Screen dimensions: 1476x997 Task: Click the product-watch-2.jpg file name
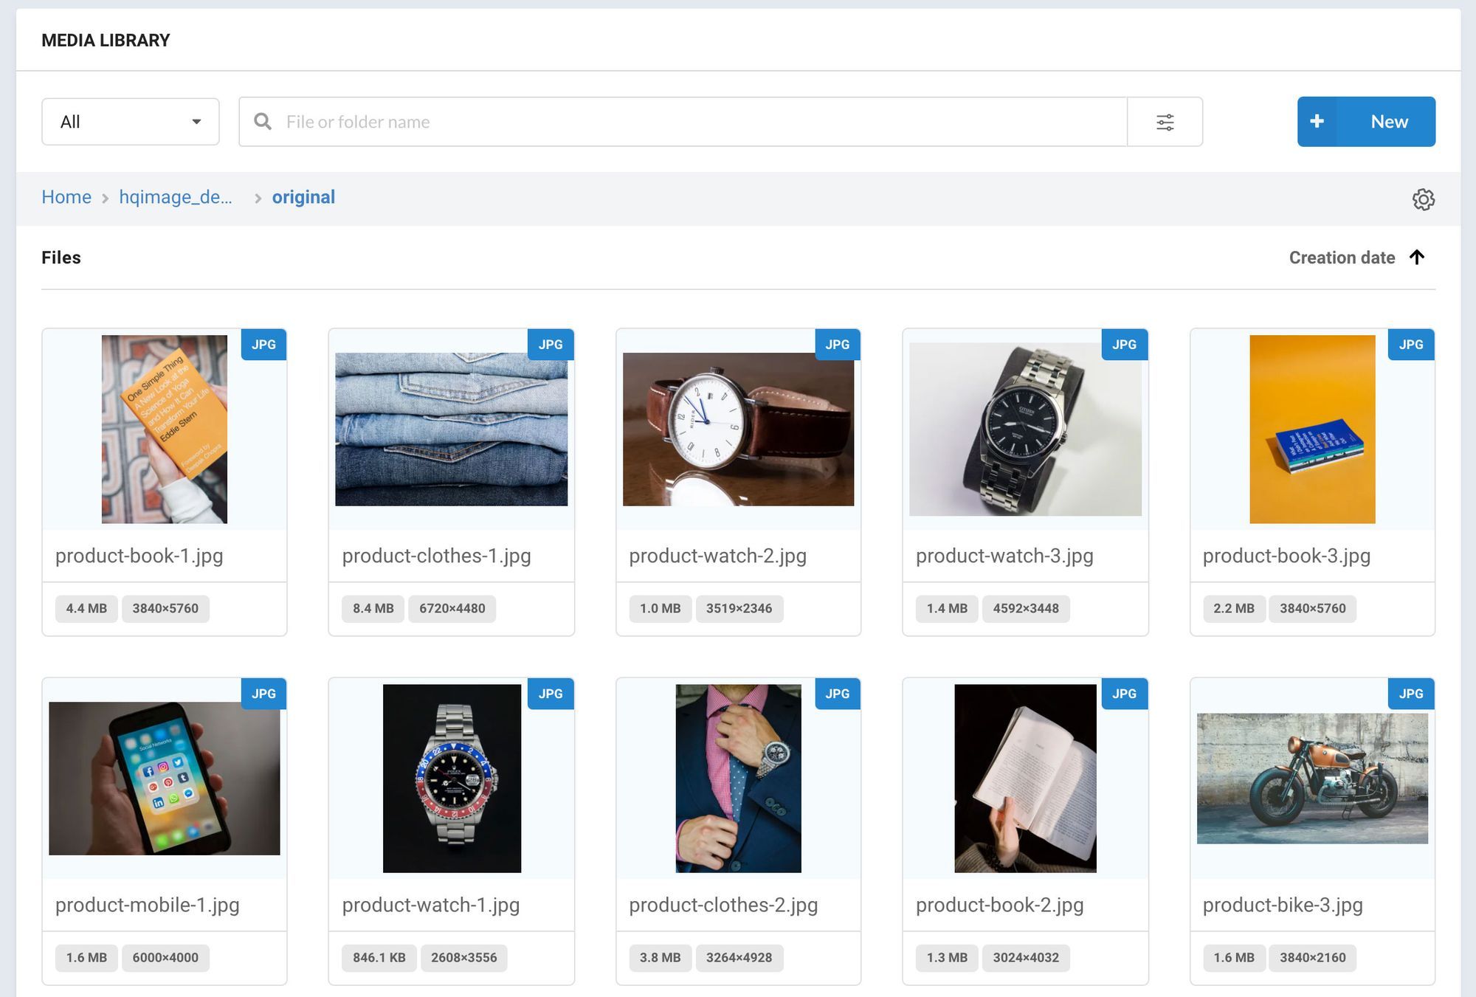(x=717, y=556)
